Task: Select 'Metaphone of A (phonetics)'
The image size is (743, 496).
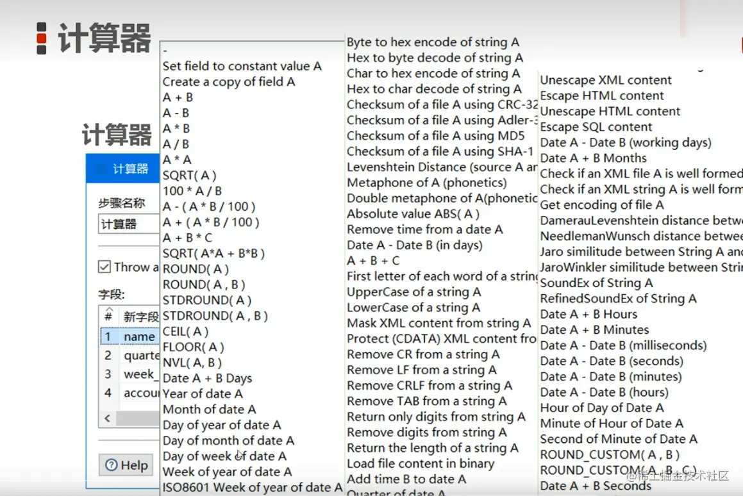Action: pos(427,183)
